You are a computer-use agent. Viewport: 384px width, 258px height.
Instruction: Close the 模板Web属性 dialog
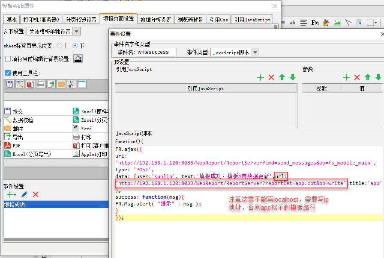(x=275, y=6)
